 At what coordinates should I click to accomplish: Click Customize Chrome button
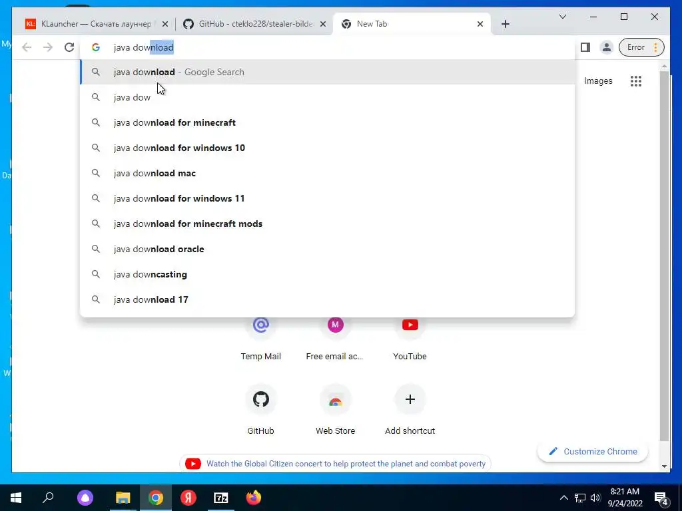pyautogui.click(x=593, y=452)
